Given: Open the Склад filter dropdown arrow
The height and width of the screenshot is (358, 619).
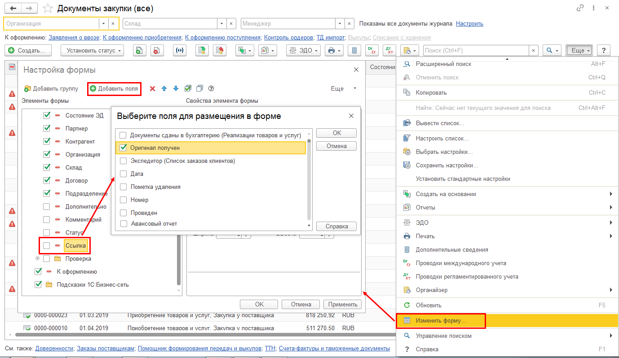Looking at the screenshot, I should tap(222, 23).
